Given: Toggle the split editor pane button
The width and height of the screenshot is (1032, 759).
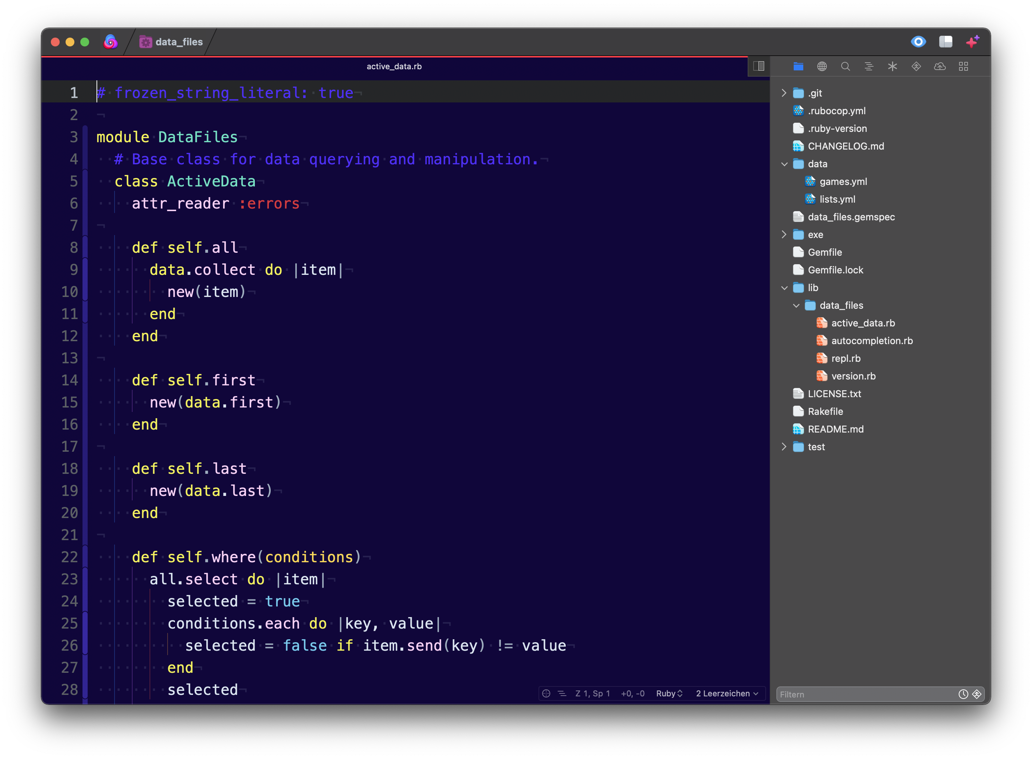Looking at the screenshot, I should (x=759, y=66).
